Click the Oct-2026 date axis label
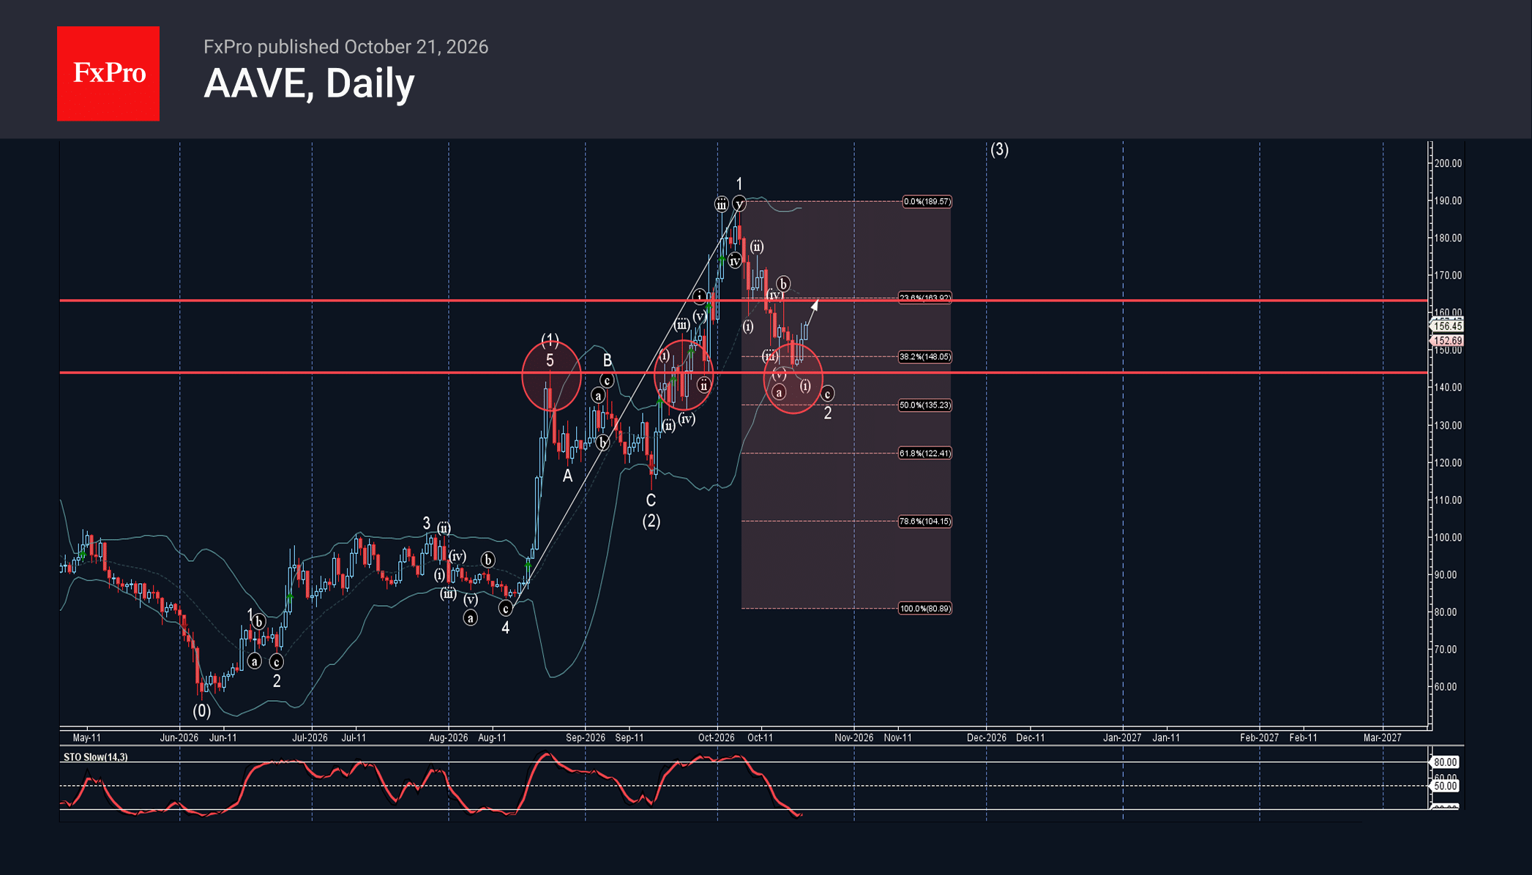This screenshot has width=1532, height=875. pos(716,737)
